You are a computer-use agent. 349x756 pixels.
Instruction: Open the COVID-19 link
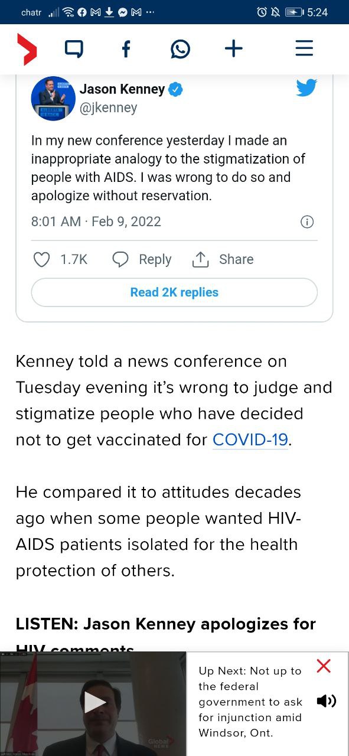(250, 439)
